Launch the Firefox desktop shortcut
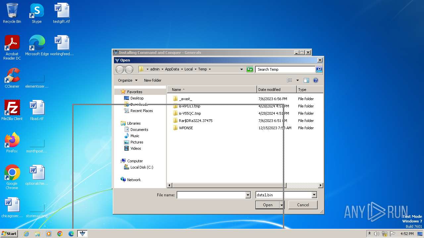Image resolution: width=424 pixels, height=238 pixels. (12, 143)
